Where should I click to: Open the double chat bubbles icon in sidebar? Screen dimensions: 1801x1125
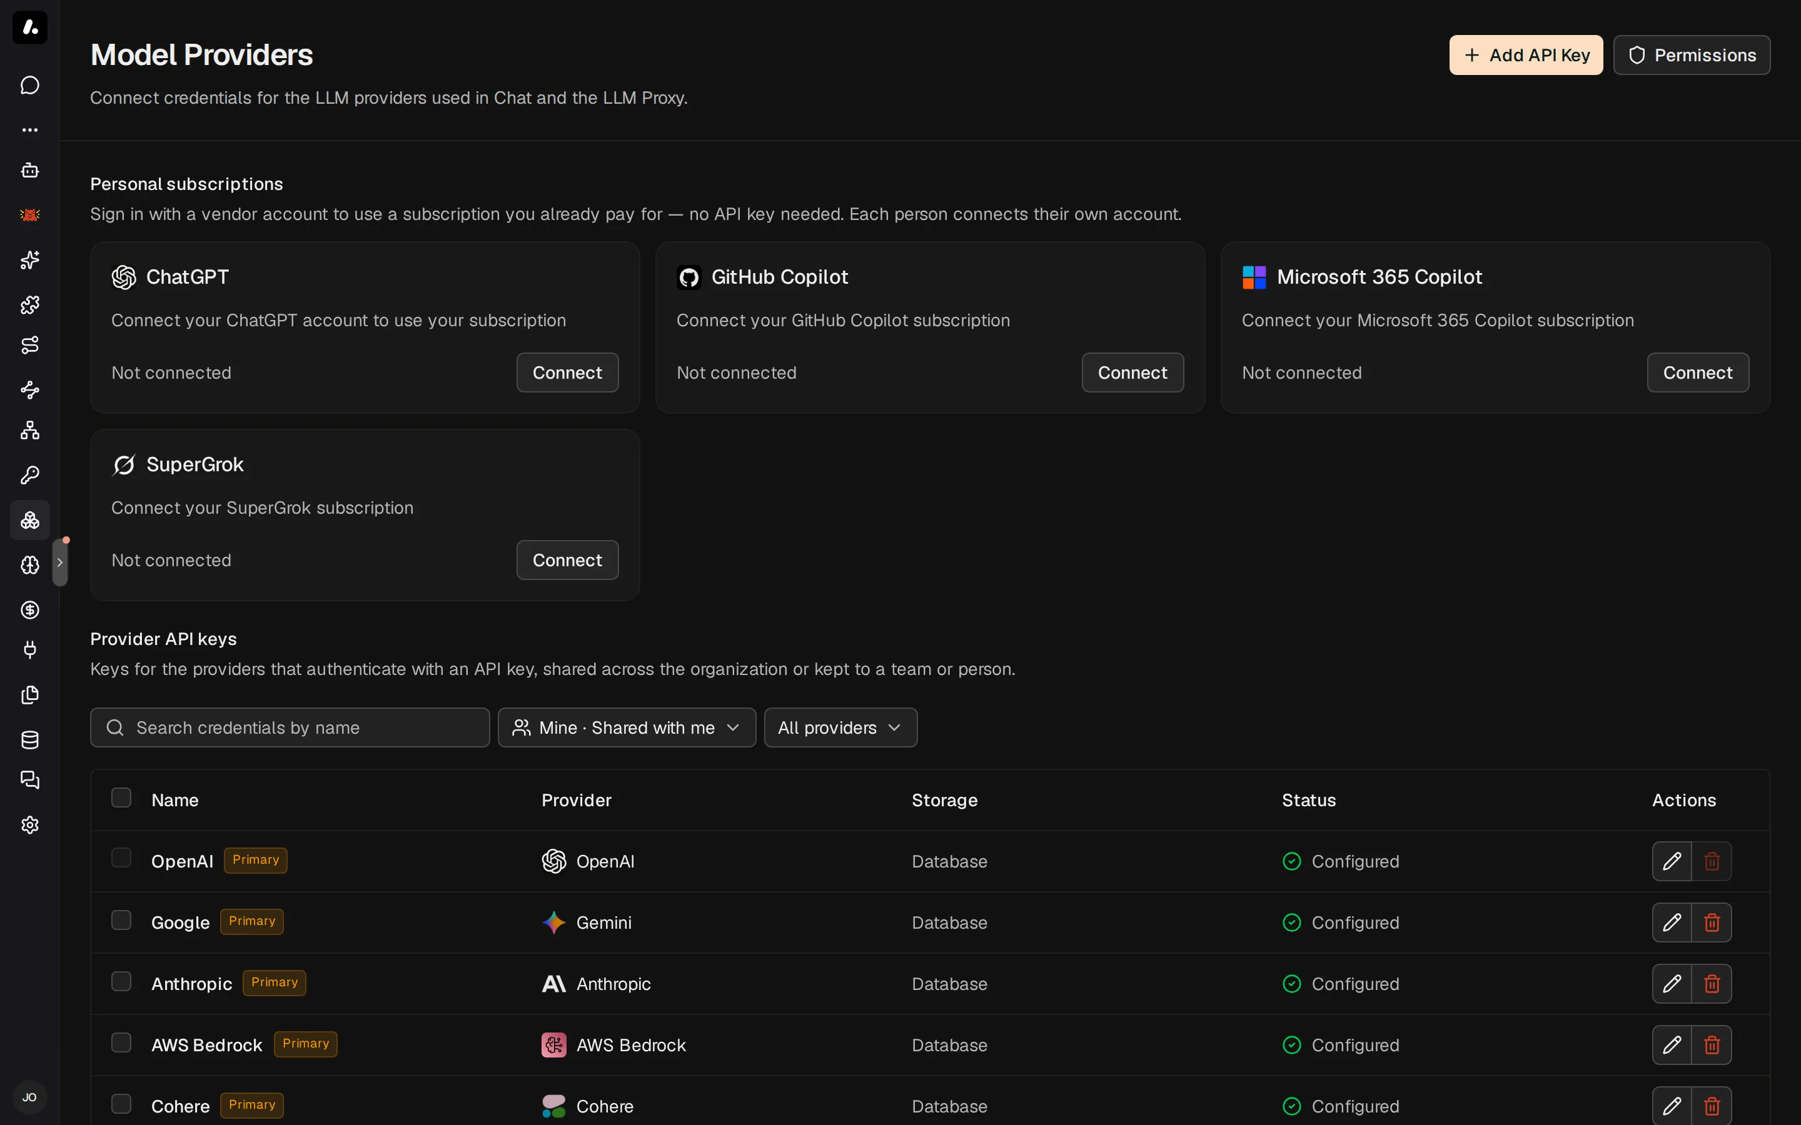pyautogui.click(x=30, y=780)
